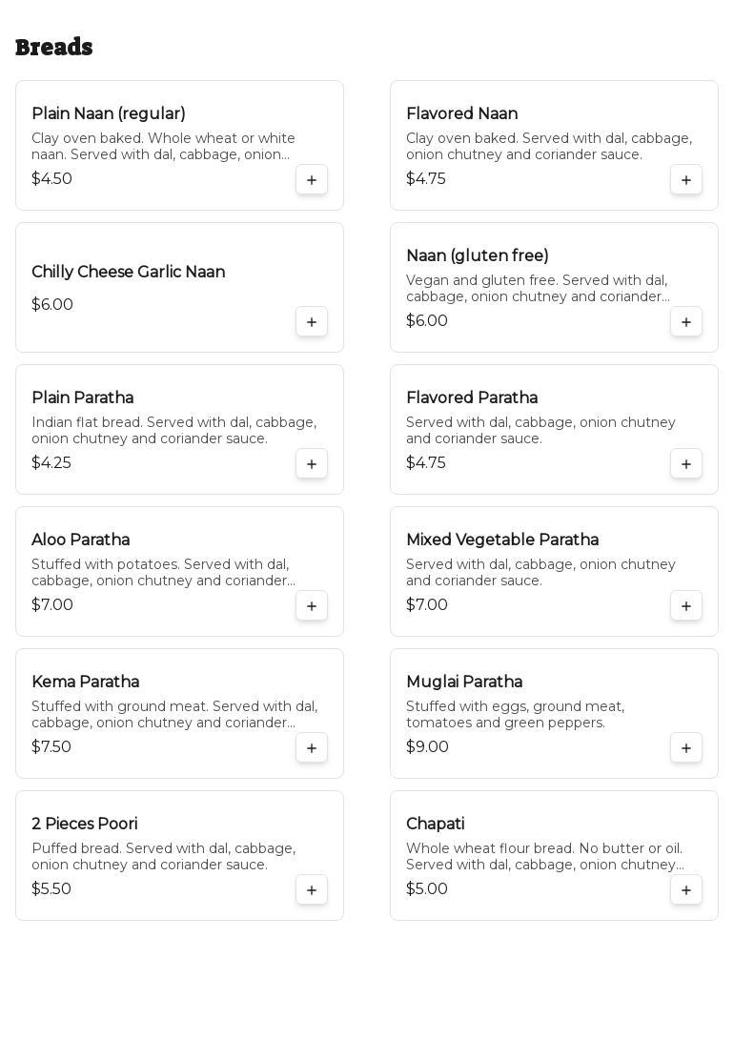Screen dimensions: 734x1060
Task: Select the Breads section heading
Action: pos(54,48)
